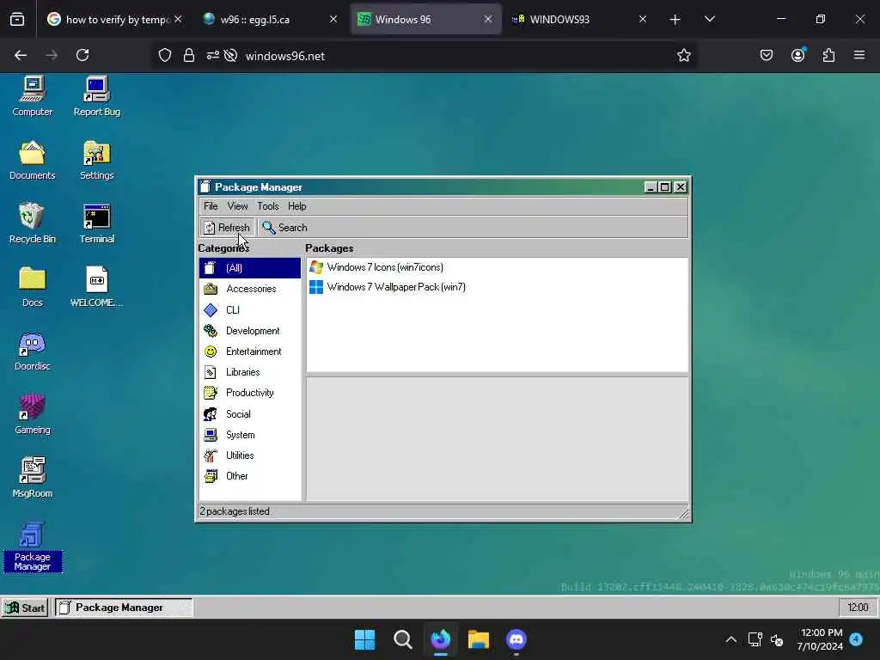Screen dimensions: 880x660
Task: Open the Firefox View button
Action: [17, 20]
